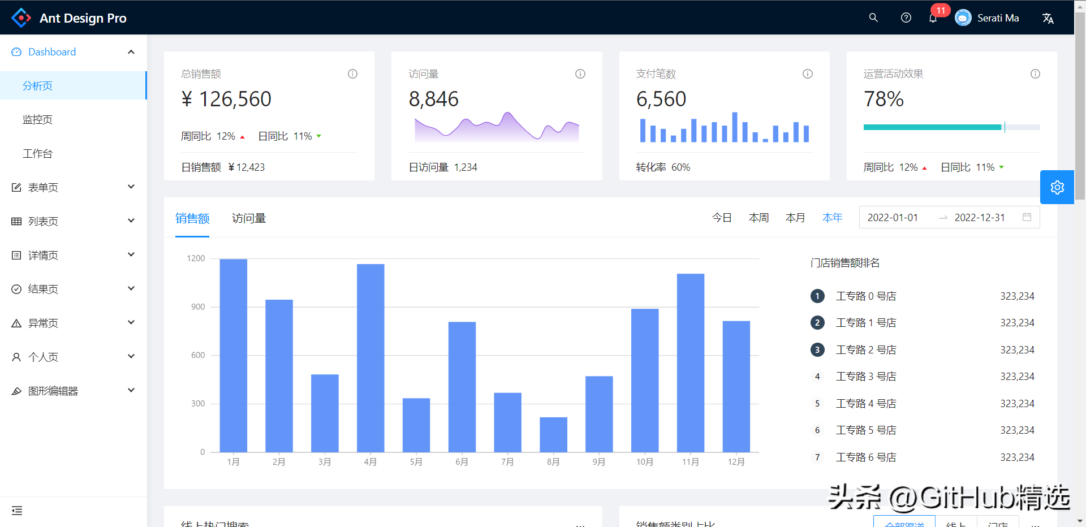Image resolution: width=1086 pixels, height=527 pixels.
Task: Open notifications bell with 11 badge
Action: tap(933, 18)
